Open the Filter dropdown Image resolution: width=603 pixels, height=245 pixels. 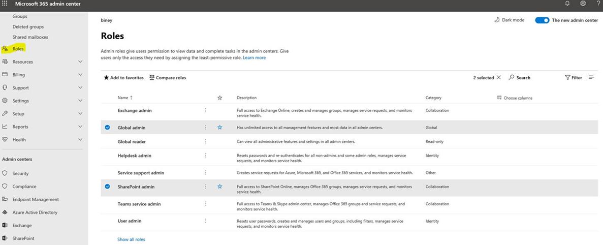tap(574, 78)
